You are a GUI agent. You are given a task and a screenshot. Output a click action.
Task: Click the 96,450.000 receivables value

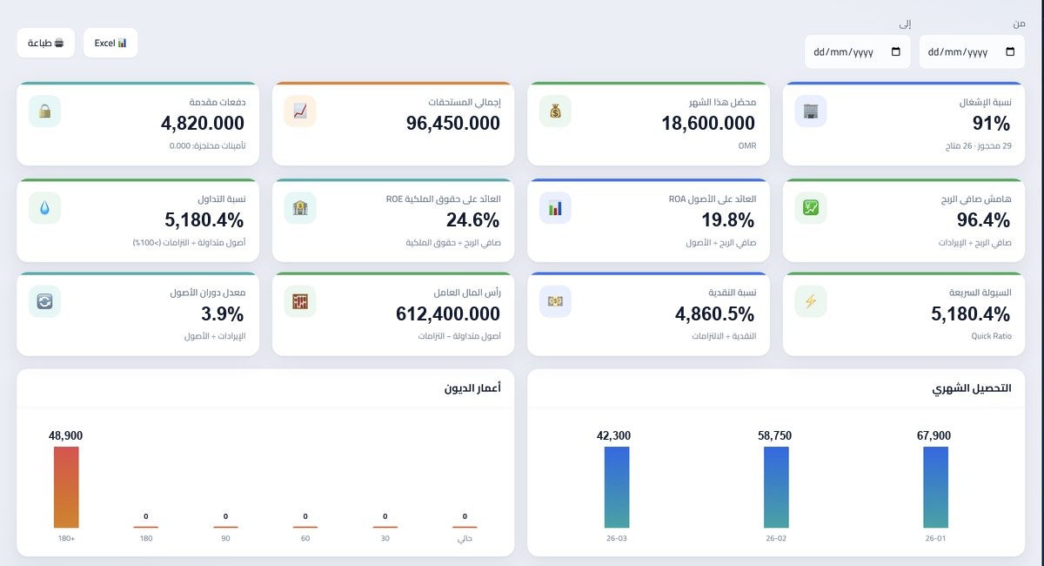(453, 123)
